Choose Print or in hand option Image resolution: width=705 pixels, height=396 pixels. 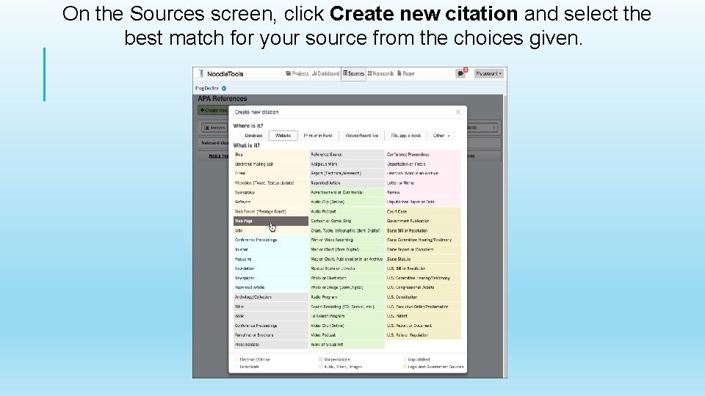(x=318, y=136)
